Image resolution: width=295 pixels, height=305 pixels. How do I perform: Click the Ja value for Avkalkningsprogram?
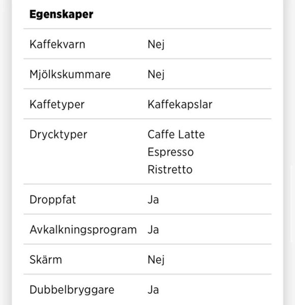coord(153,230)
